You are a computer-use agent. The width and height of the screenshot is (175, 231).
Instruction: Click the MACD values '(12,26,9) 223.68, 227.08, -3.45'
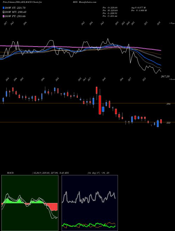tap(48, 173)
